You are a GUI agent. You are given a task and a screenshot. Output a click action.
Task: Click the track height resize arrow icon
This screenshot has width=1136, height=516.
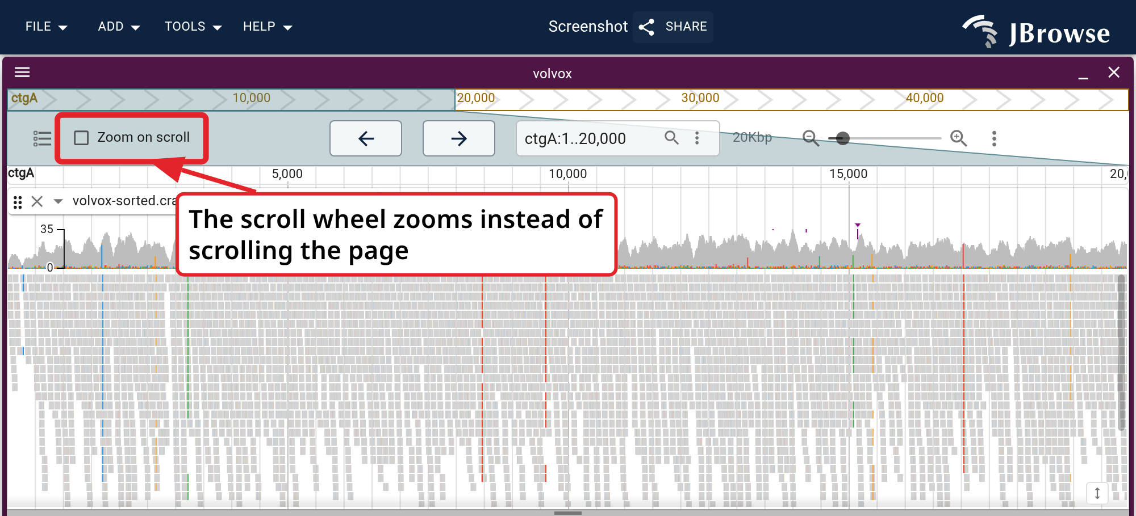(1097, 493)
